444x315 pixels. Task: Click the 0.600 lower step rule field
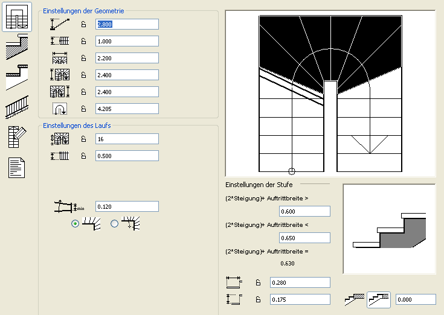[304, 211]
